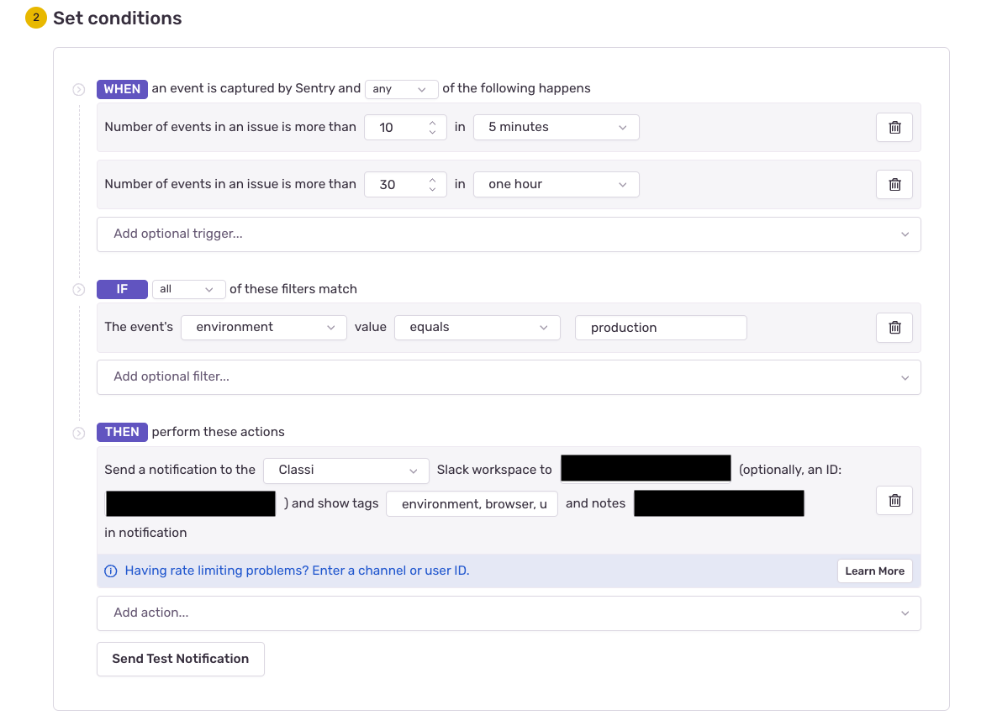997x726 pixels.
Task: Click the Send Test Notification button
Action: tap(181, 660)
